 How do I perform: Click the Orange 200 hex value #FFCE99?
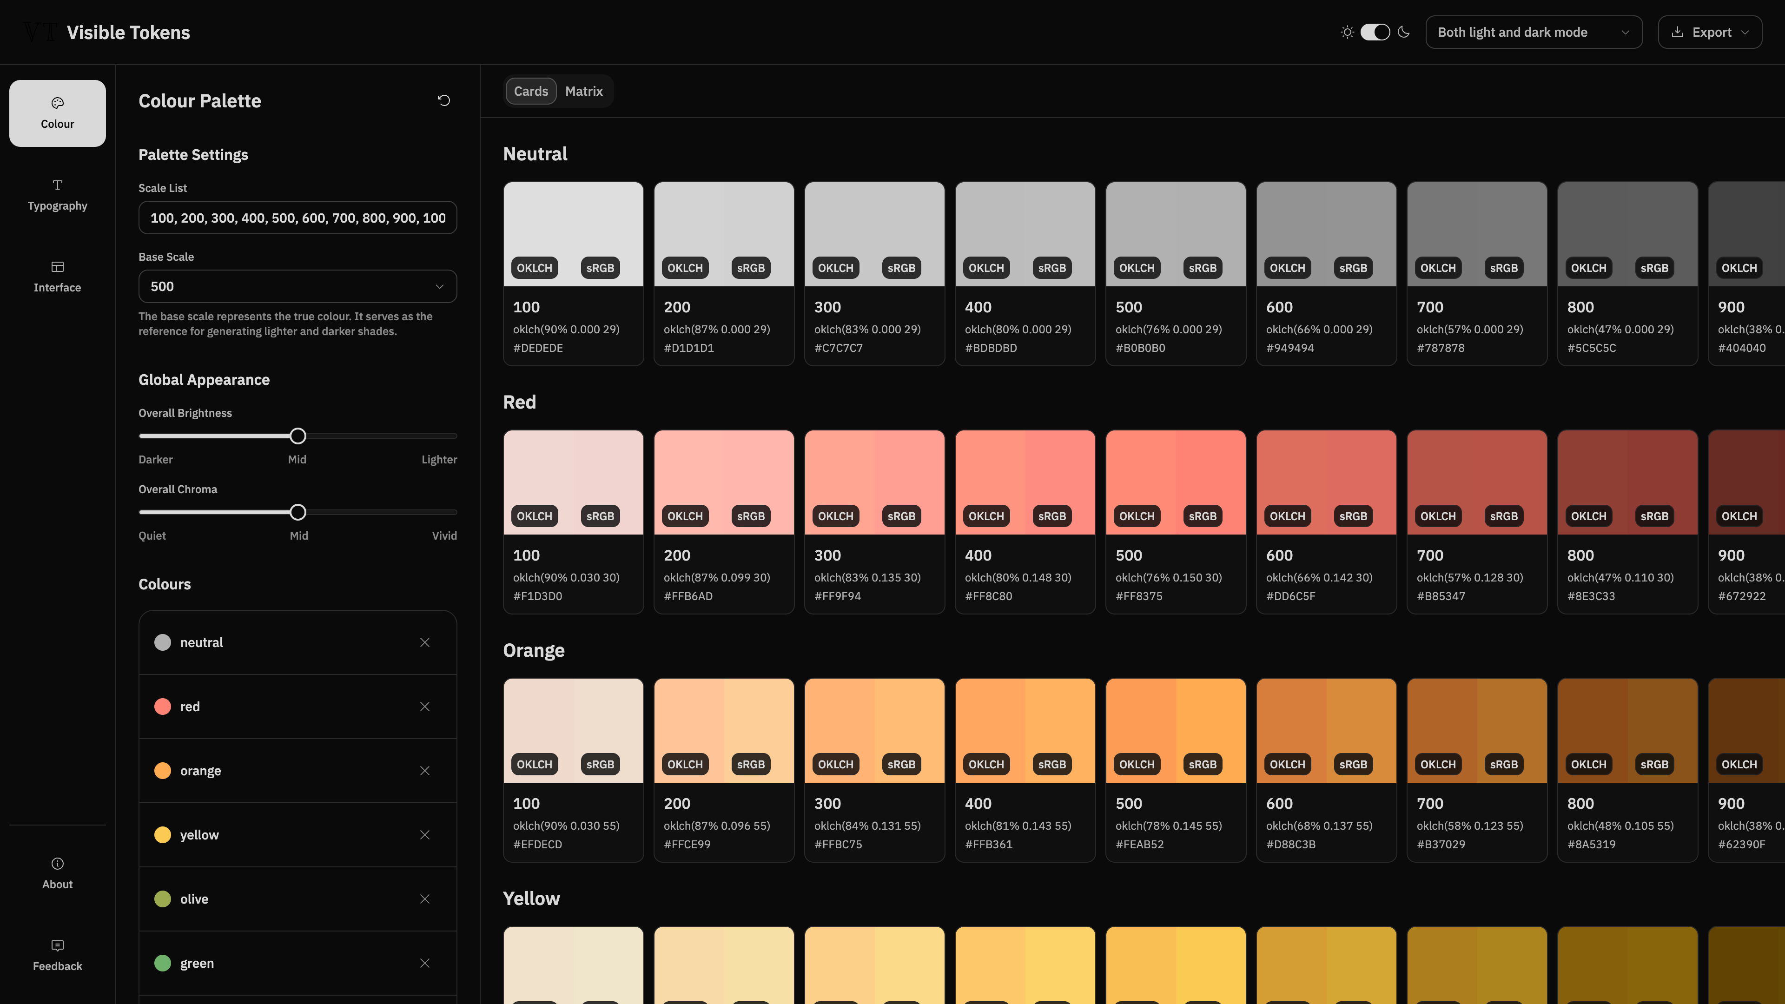(x=687, y=844)
